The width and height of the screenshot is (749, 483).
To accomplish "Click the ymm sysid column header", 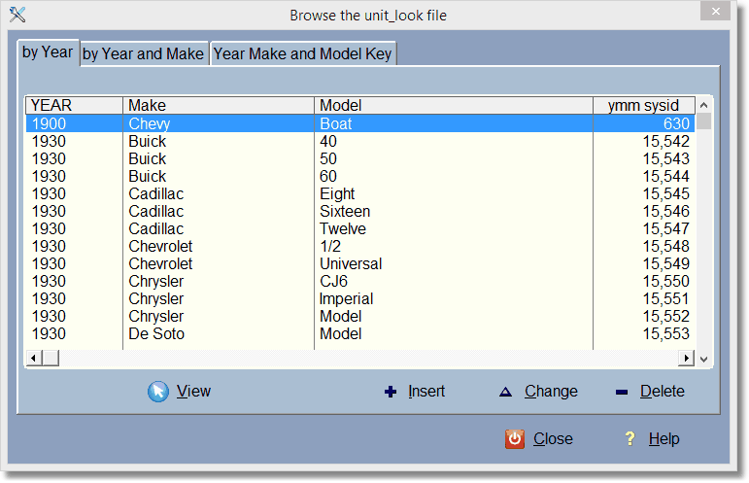I will pyautogui.click(x=643, y=105).
